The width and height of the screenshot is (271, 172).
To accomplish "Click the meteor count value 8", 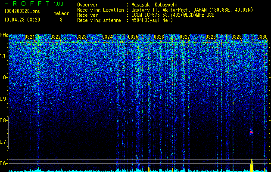I will pyautogui.click(x=61, y=20).
